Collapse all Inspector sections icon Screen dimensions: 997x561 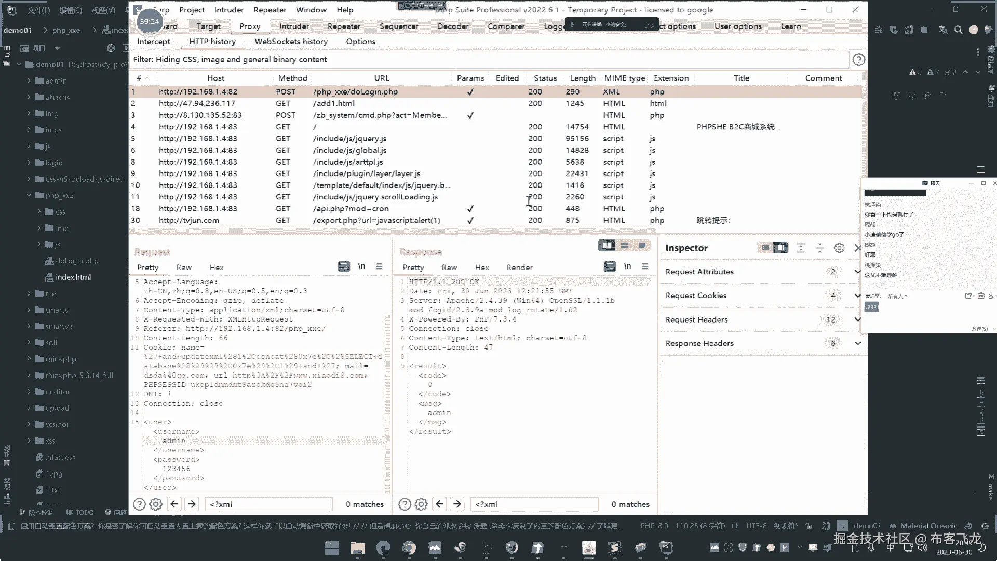pos(820,248)
